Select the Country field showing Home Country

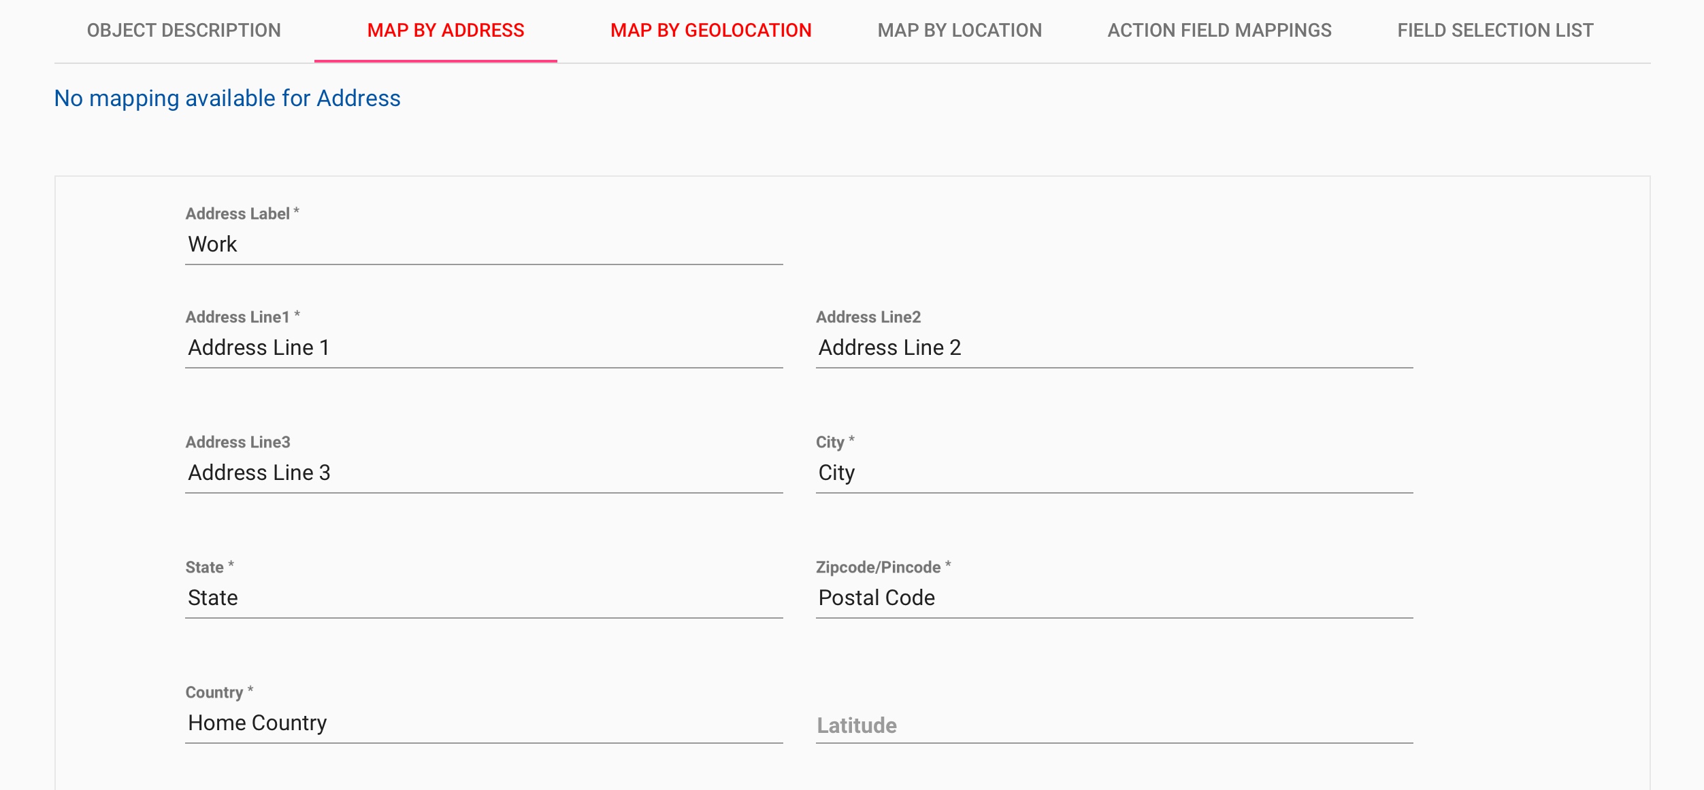point(484,723)
